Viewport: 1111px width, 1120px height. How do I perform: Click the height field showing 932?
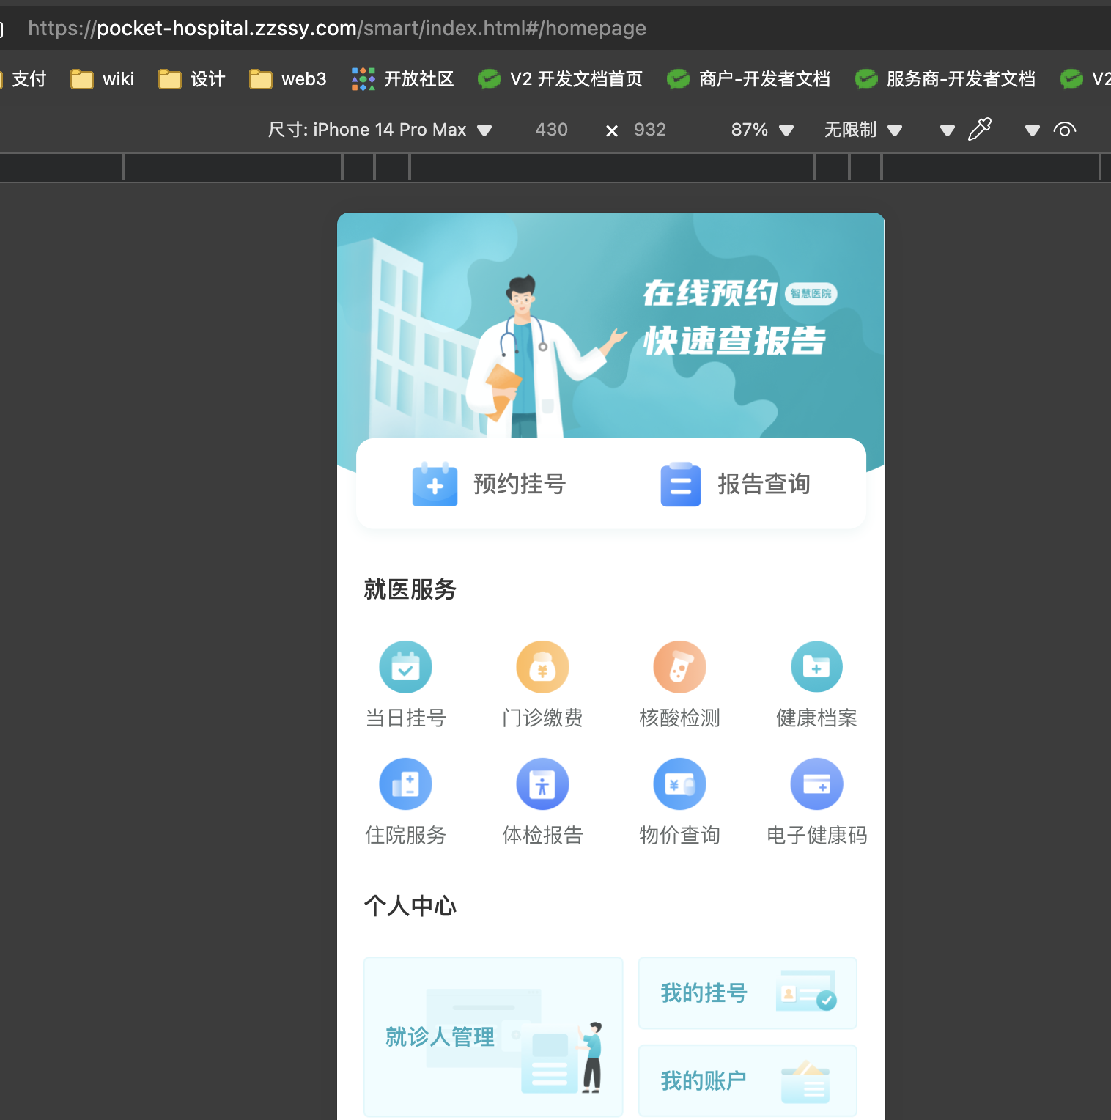pos(650,130)
